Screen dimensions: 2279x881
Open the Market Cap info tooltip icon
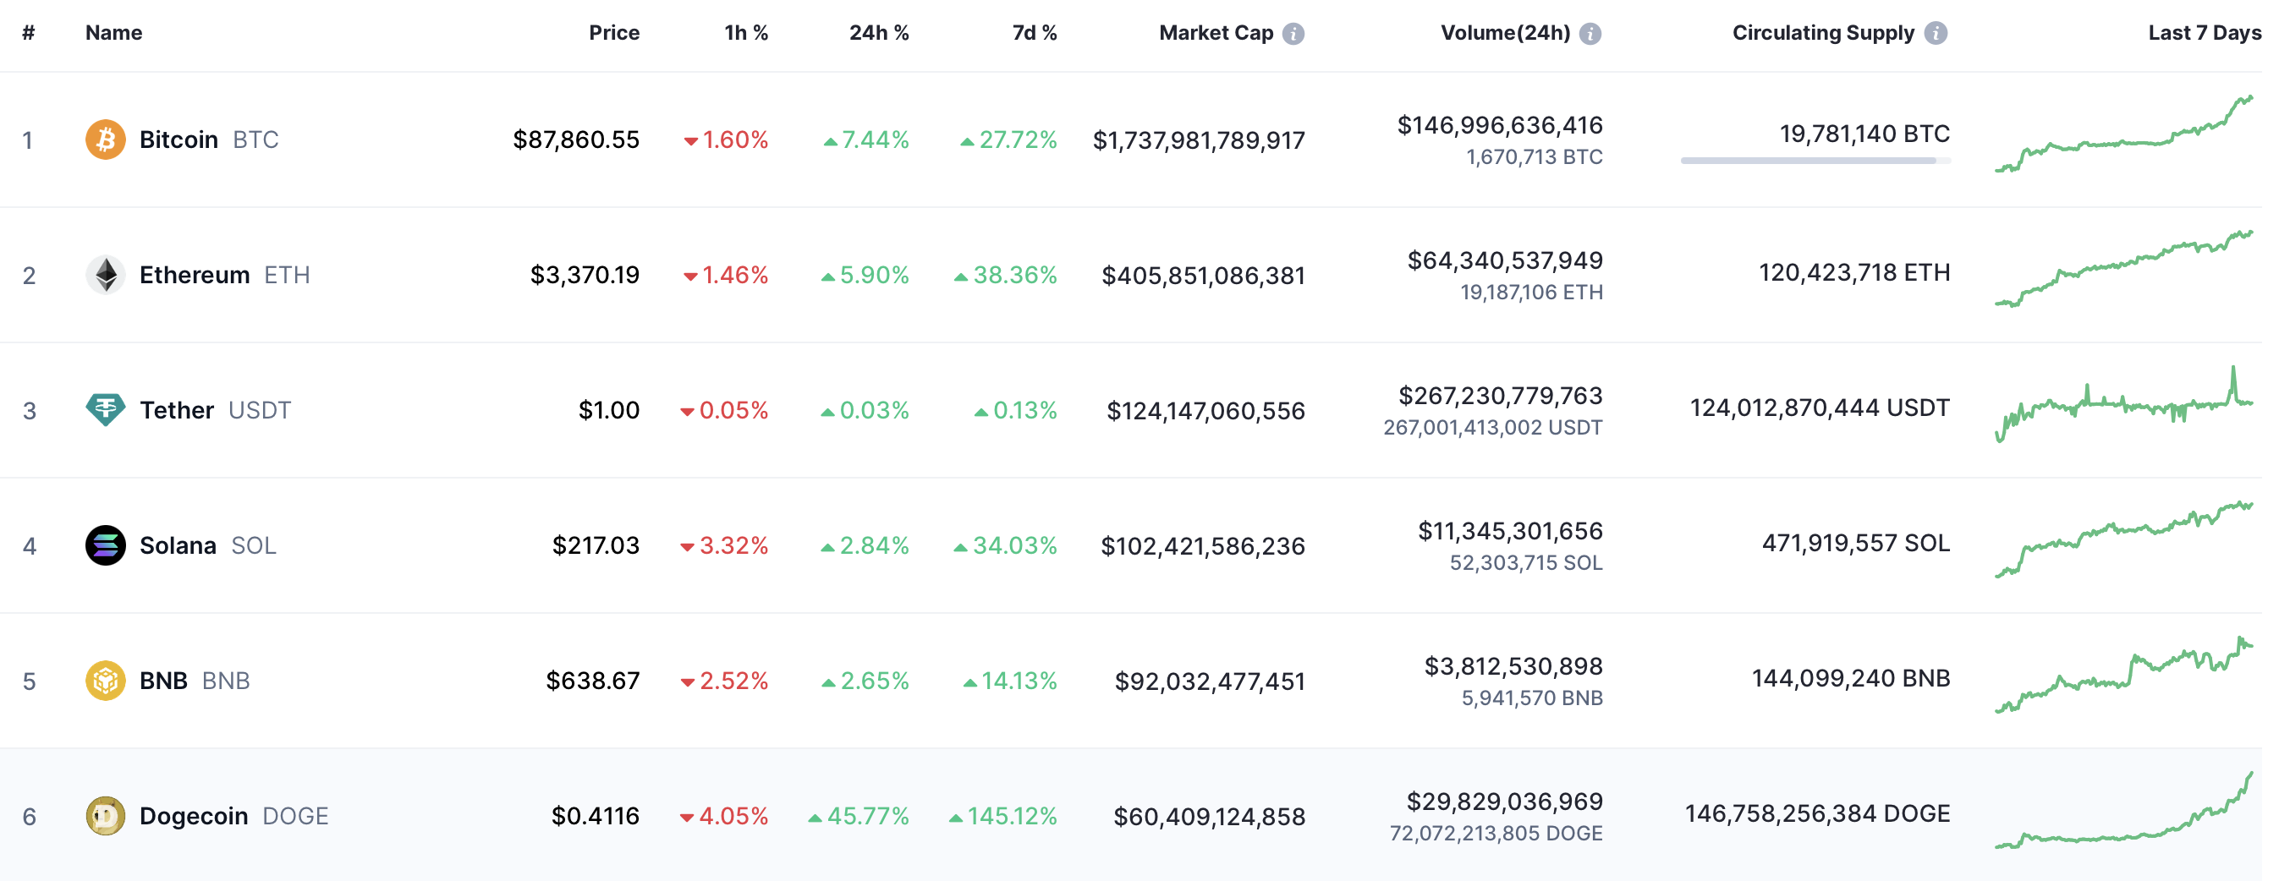pos(1293,34)
